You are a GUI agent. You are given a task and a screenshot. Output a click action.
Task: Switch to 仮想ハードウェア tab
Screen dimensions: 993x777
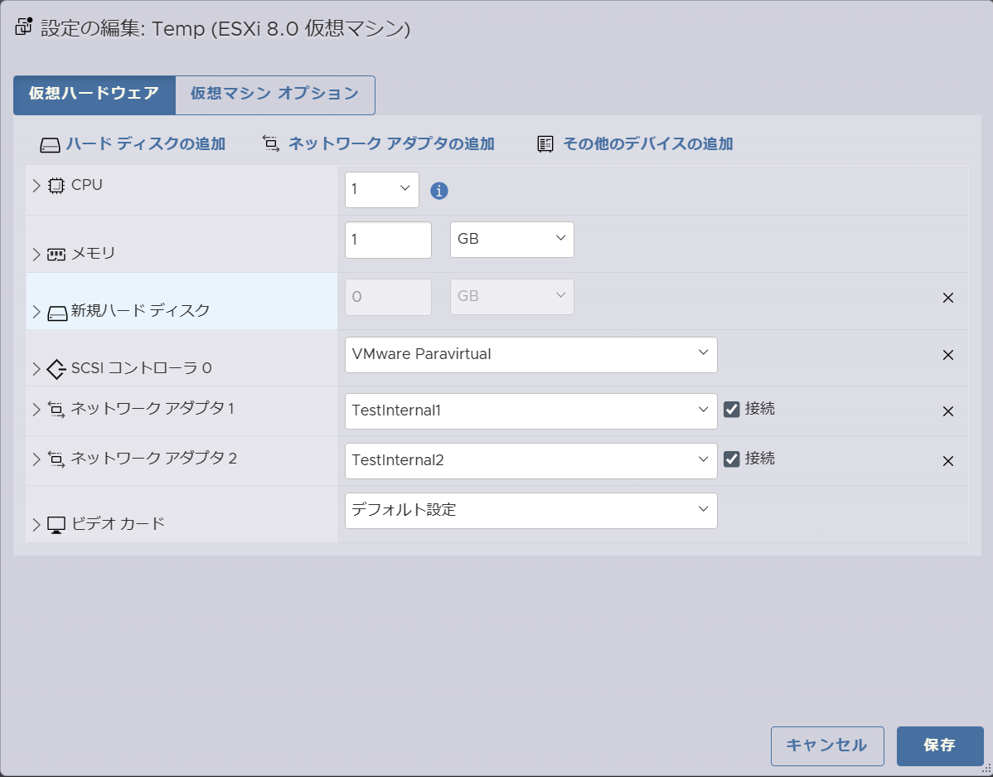(x=94, y=95)
